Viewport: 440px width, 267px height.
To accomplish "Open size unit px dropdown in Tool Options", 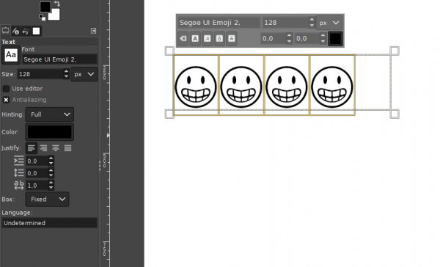I will 84,74.
